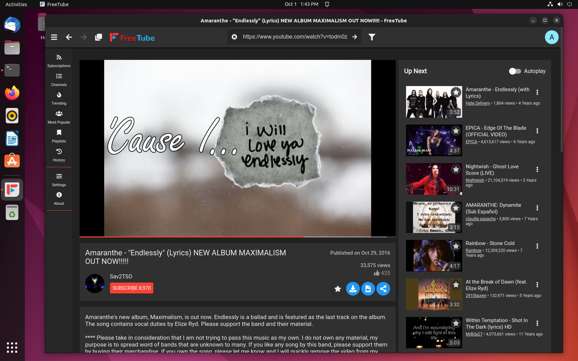Open options menu for AMARANTHE Dynamite
The image size is (578, 361).
click(537, 208)
